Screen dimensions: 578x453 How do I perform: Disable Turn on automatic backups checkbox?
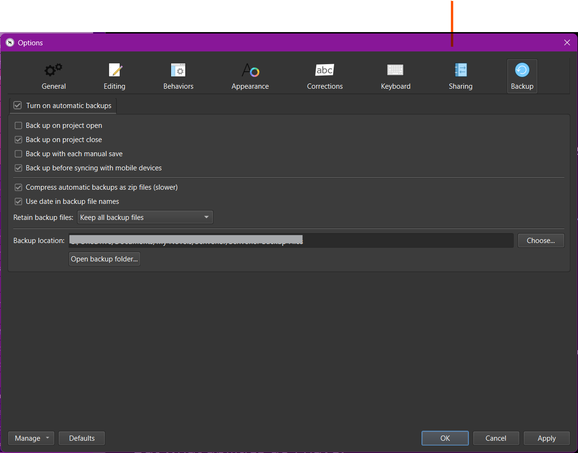pyautogui.click(x=18, y=106)
